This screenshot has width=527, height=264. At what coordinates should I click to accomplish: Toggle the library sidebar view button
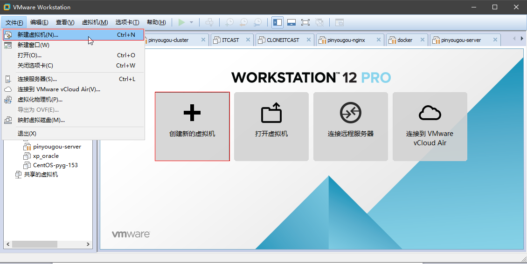click(x=277, y=22)
